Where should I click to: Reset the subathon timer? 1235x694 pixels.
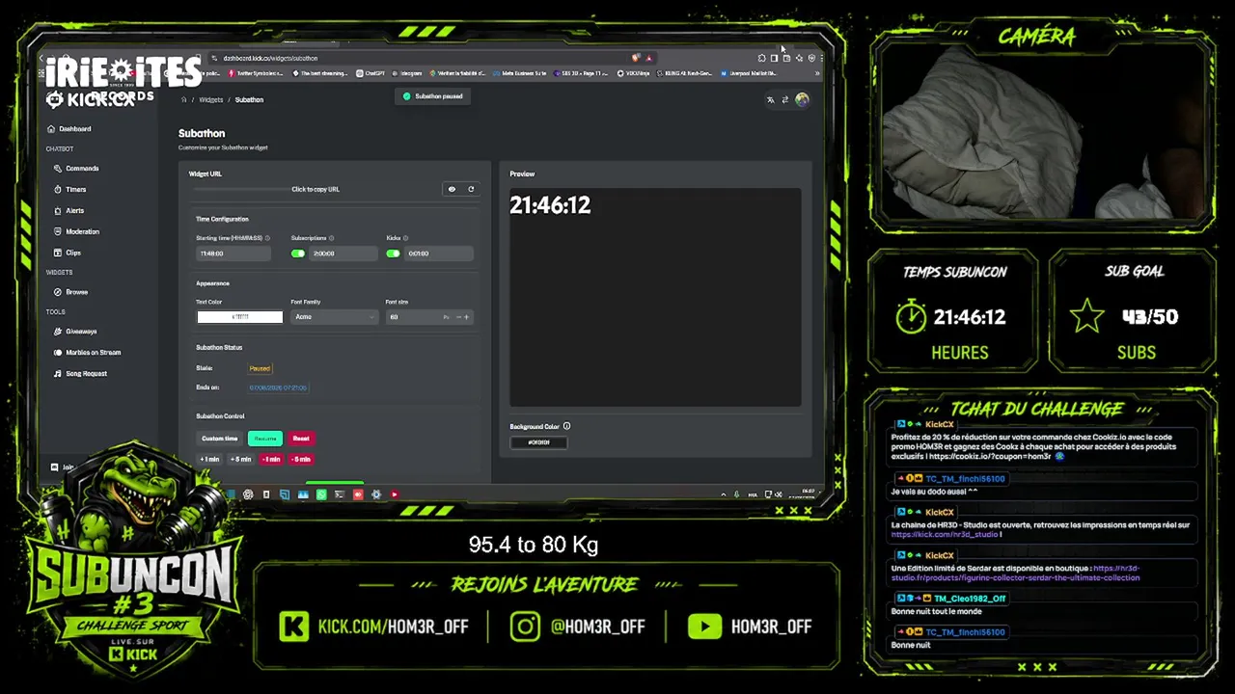[301, 439]
